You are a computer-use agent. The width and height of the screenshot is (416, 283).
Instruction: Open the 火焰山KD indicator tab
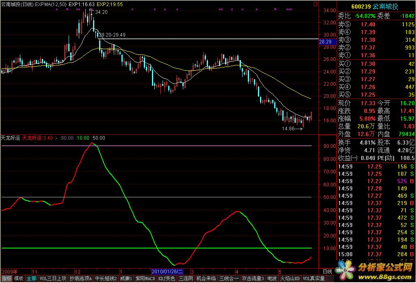point(290,278)
